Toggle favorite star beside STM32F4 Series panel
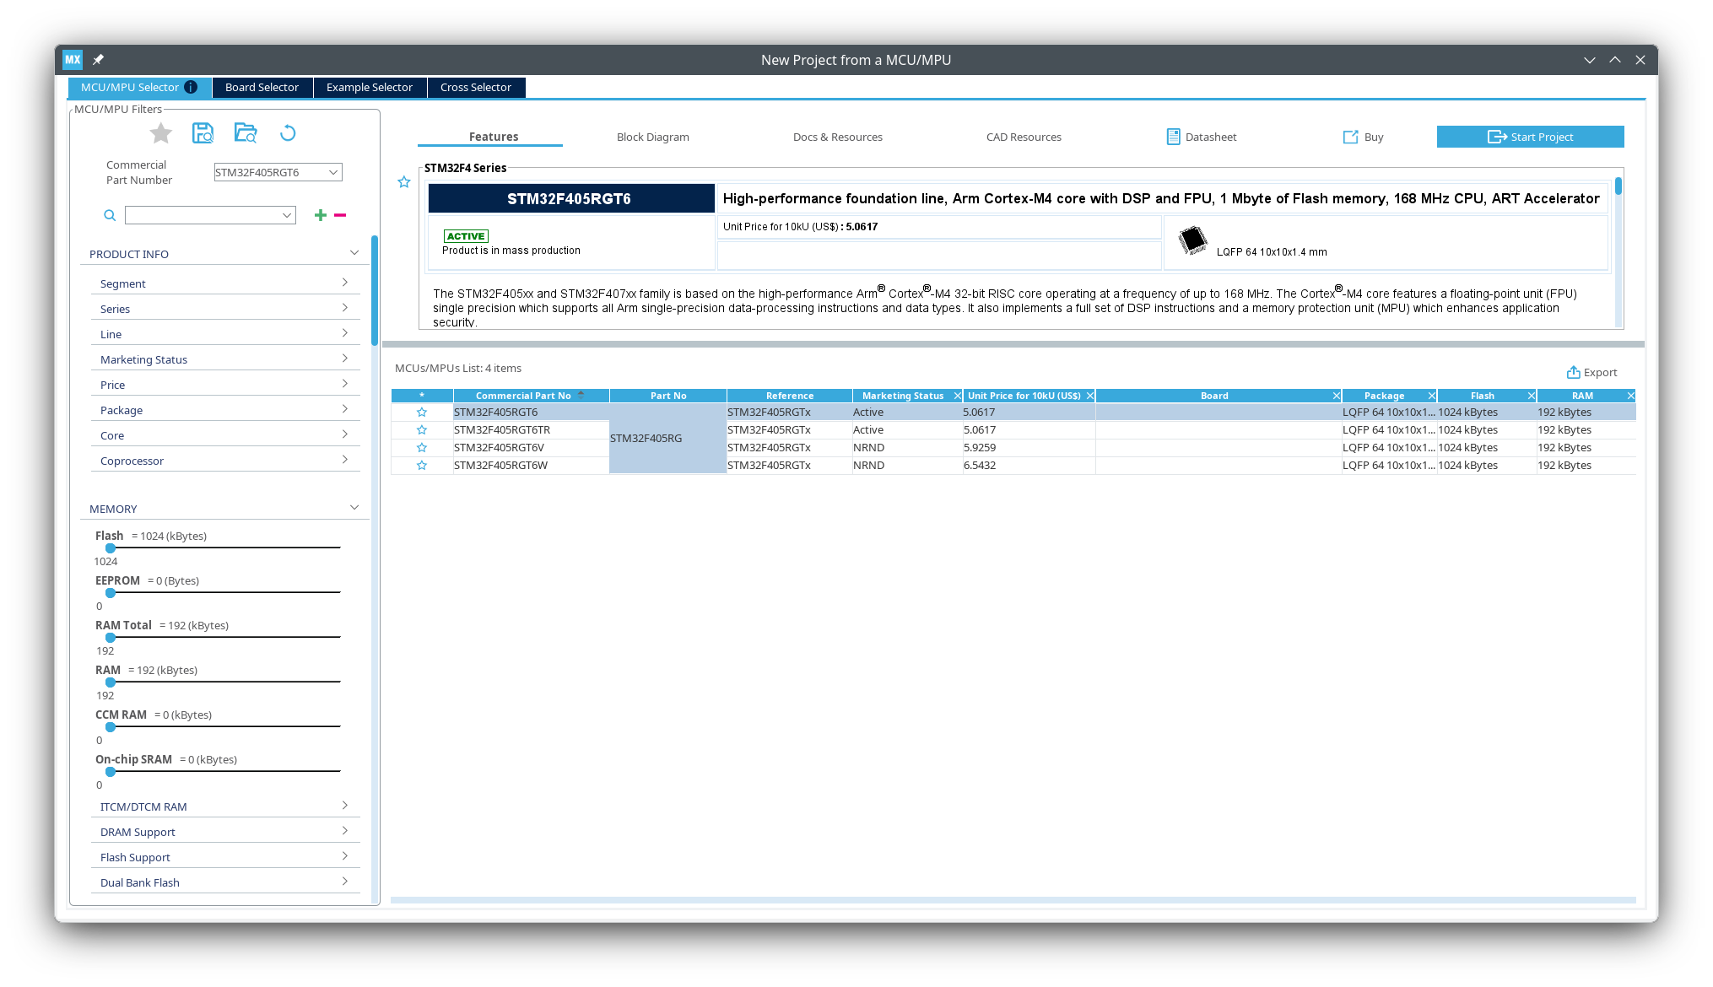 (x=404, y=182)
